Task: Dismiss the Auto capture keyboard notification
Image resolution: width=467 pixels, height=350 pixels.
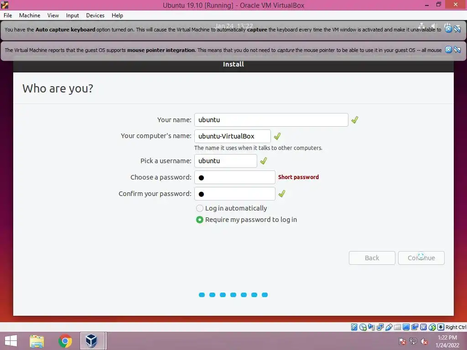Action: point(449,29)
